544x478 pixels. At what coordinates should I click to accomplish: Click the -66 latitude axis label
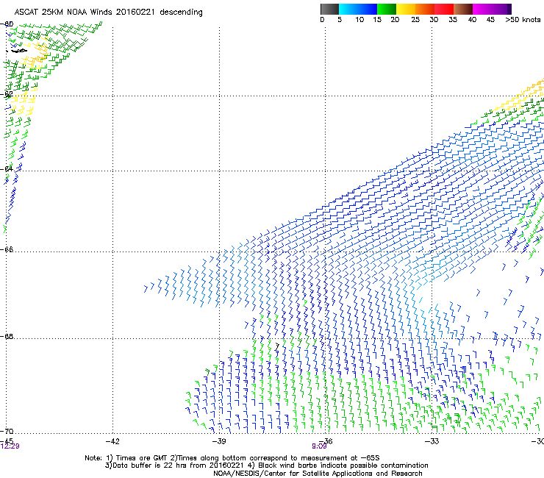click(7, 249)
